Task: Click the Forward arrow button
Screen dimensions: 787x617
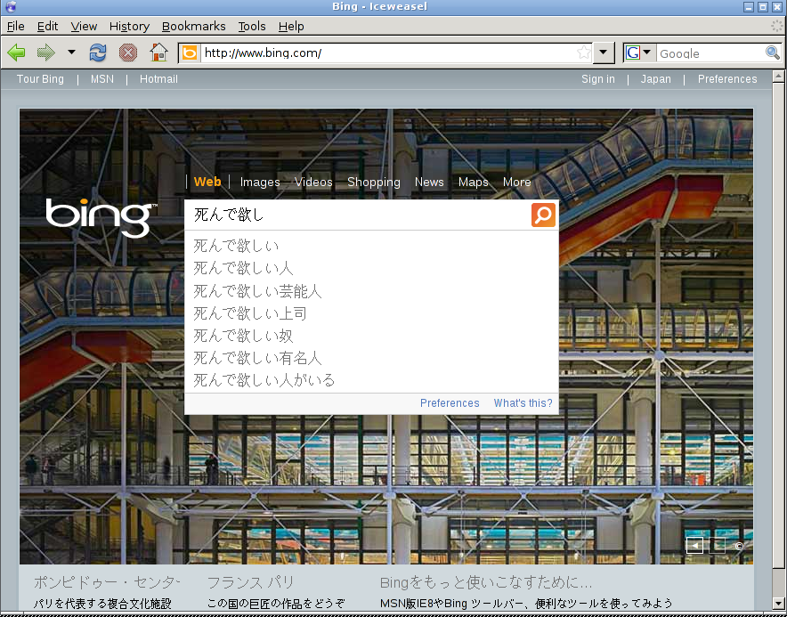Action: 46,53
